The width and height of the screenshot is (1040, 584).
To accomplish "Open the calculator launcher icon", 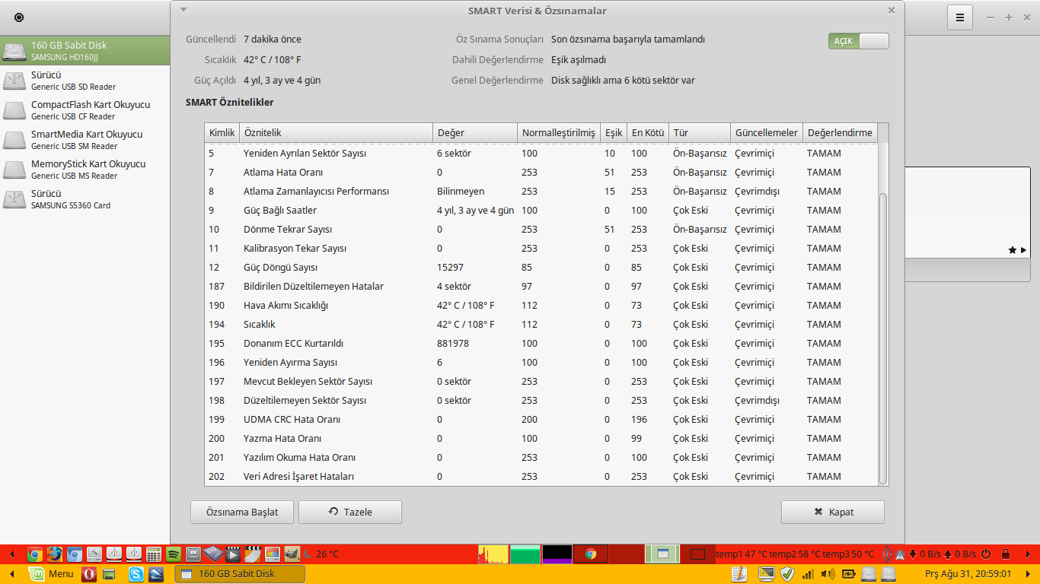I will point(153,554).
